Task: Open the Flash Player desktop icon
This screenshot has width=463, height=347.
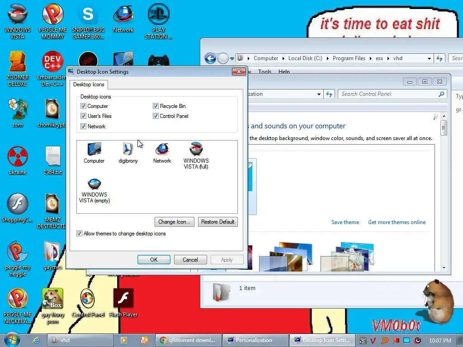Action: click(x=123, y=303)
